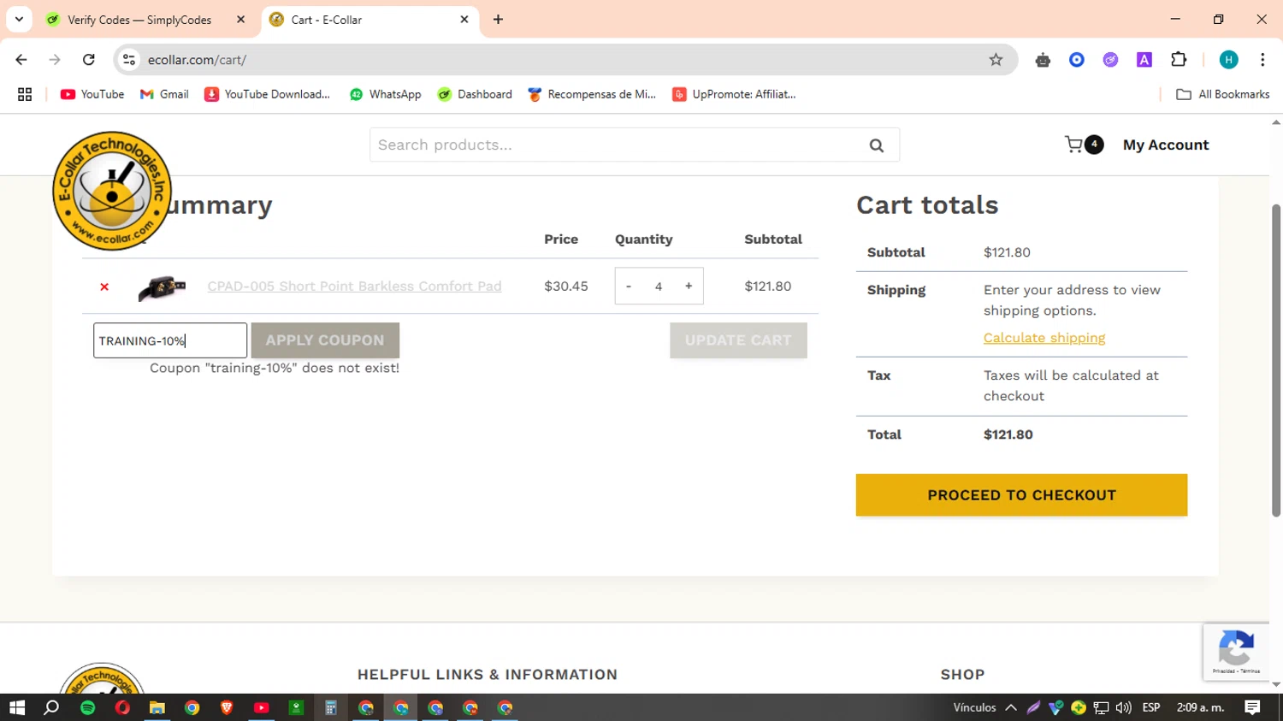
Task: Open Gmail bookmark
Action: 164,94
